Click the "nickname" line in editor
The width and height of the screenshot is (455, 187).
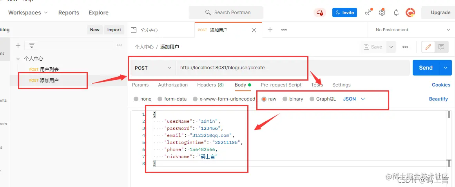point(191,156)
